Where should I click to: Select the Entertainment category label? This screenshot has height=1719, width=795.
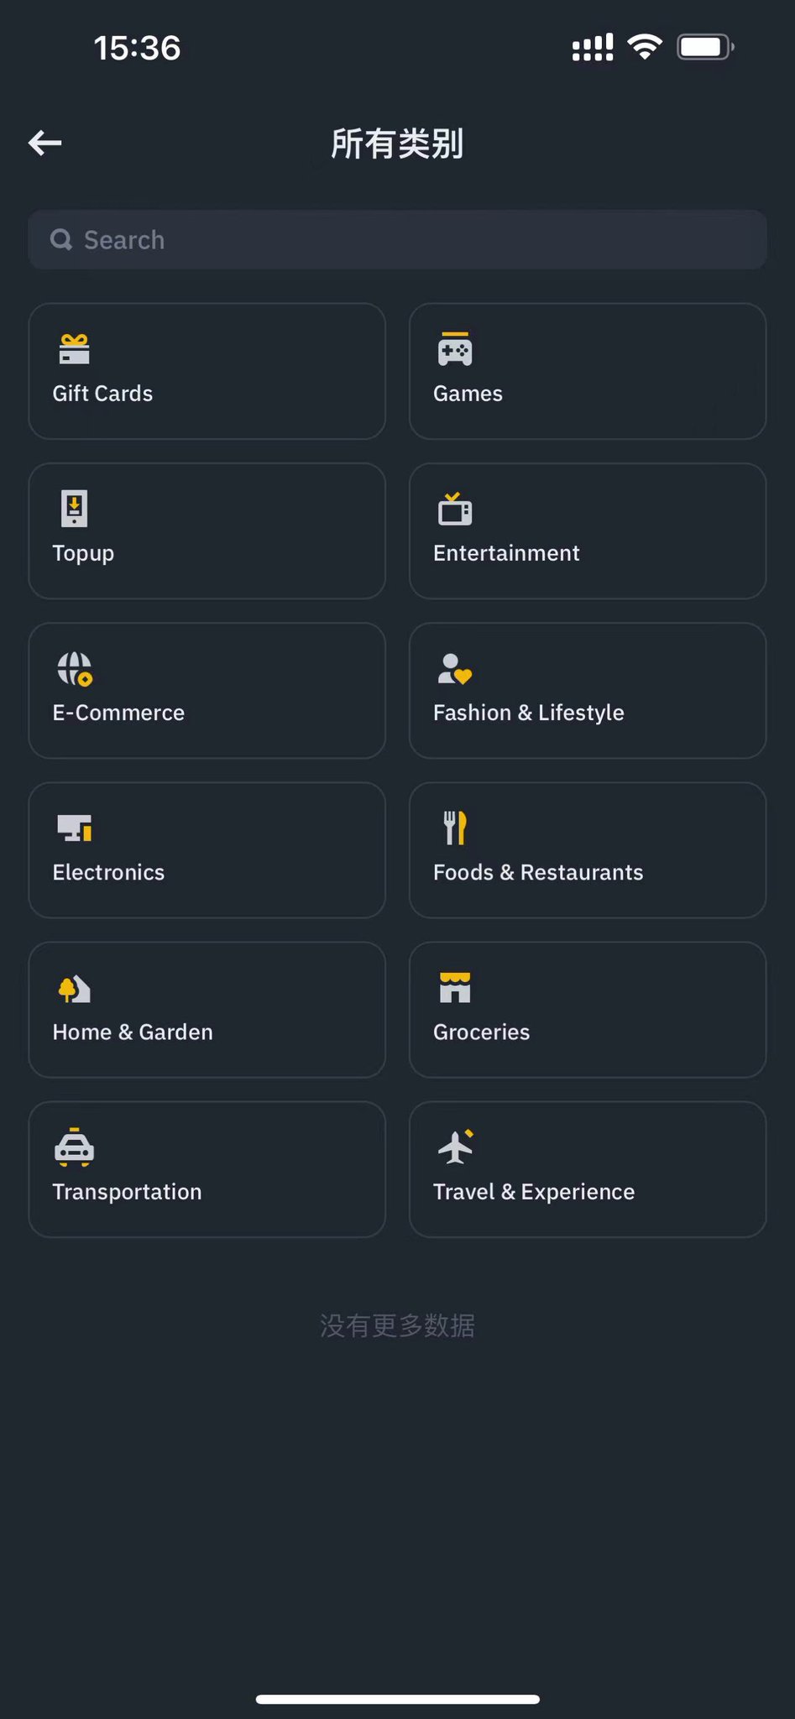(506, 553)
